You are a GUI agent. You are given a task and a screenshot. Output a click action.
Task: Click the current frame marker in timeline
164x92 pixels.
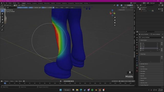(x=5, y=83)
